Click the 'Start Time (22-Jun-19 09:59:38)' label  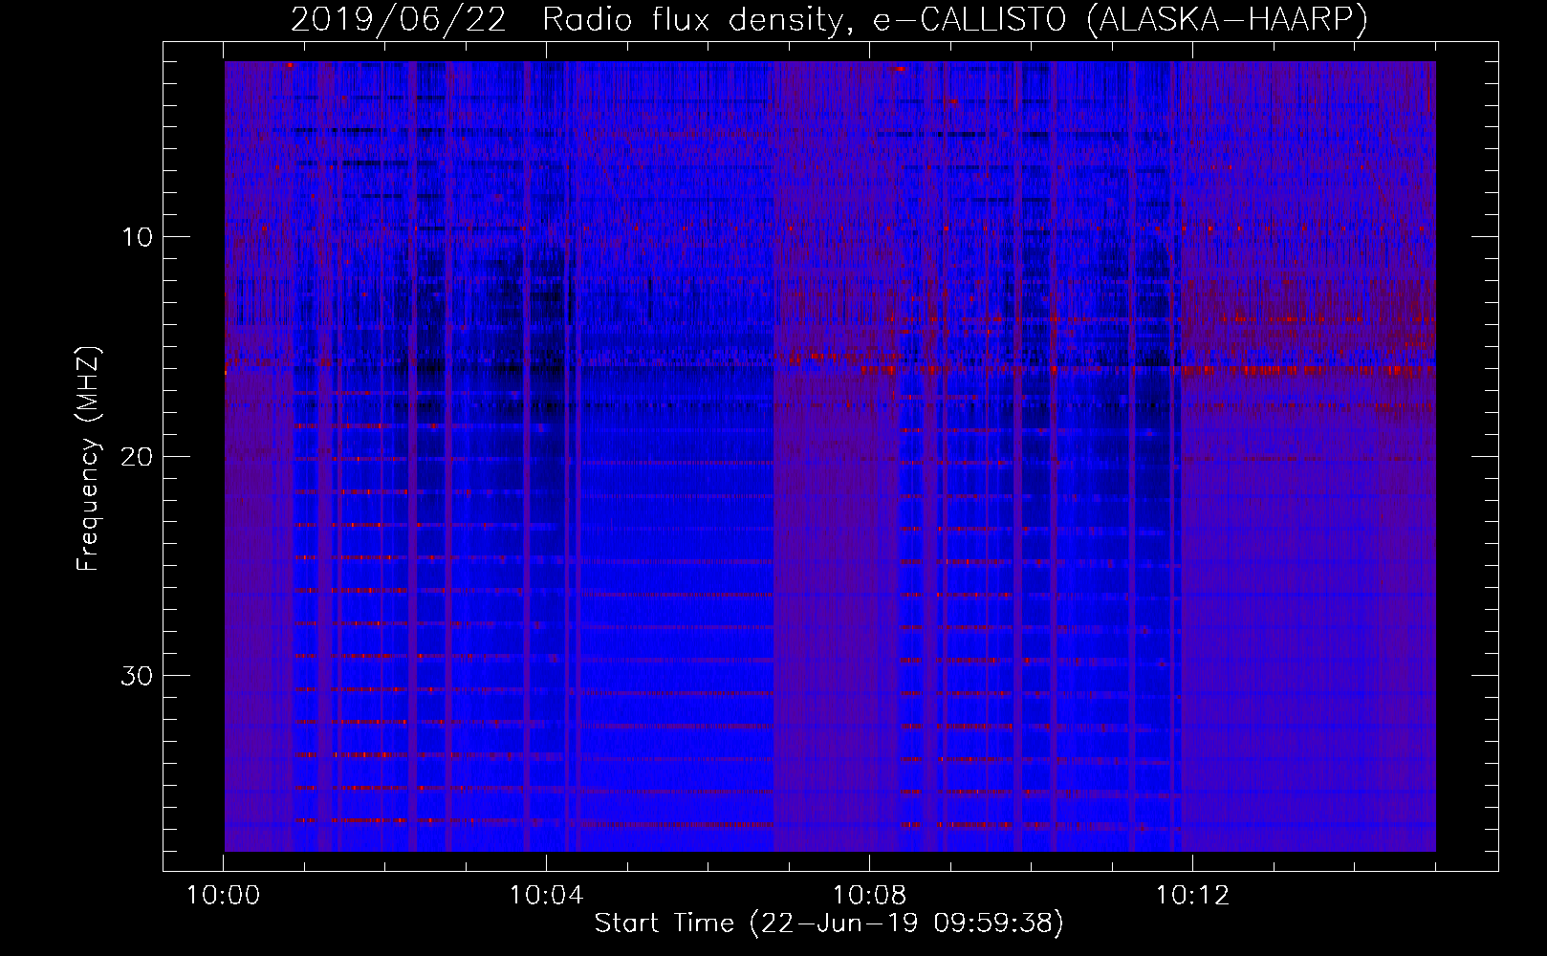pos(829,923)
